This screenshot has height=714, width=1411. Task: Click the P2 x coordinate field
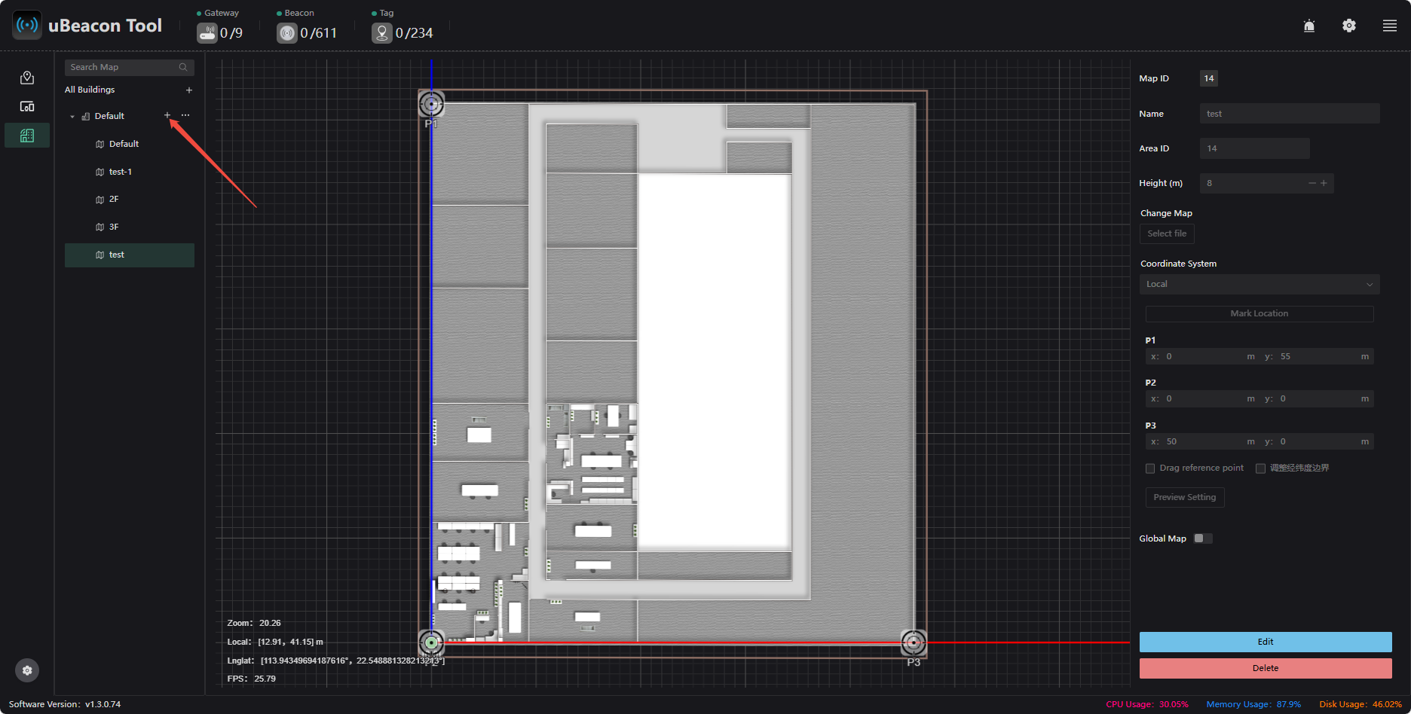click(x=1203, y=398)
